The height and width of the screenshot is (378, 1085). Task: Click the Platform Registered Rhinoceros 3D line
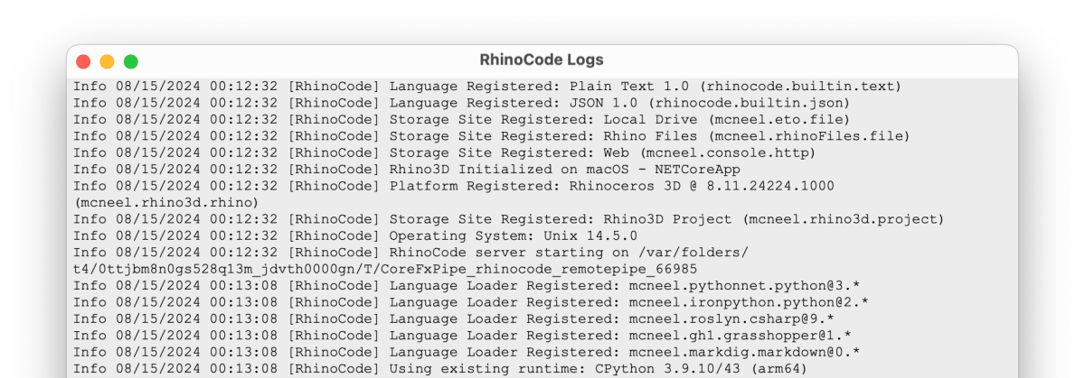(455, 186)
